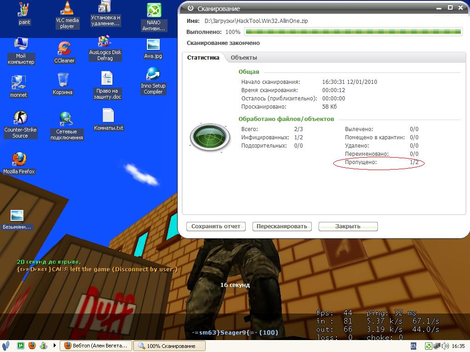Screen dimensions: 470x352
Task: Click the EN language indicator in tray
Action: 413,346
